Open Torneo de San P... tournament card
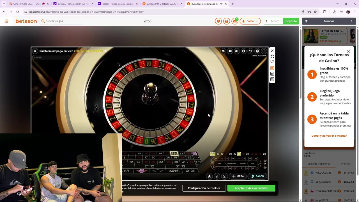359x202 pixels. click(x=325, y=36)
